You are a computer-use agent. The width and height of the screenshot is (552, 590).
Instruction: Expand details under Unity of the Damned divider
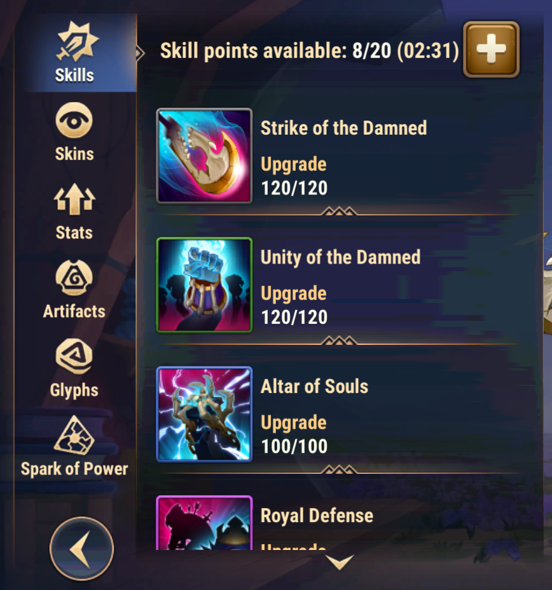pyautogui.click(x=339, y=340)
